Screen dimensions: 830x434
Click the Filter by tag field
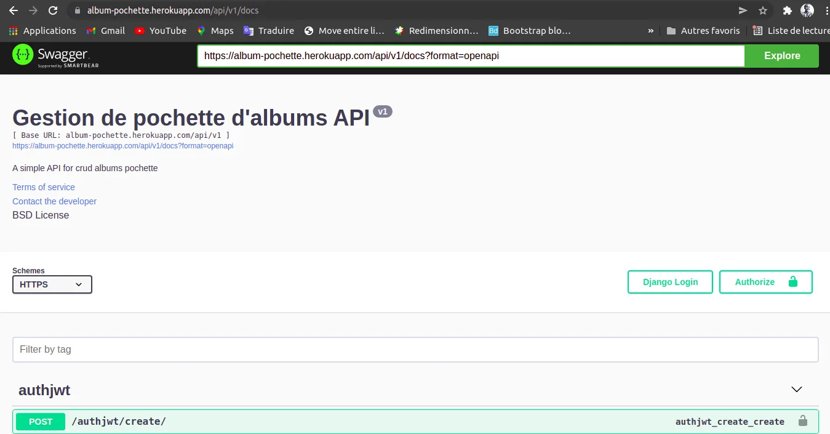415,350
